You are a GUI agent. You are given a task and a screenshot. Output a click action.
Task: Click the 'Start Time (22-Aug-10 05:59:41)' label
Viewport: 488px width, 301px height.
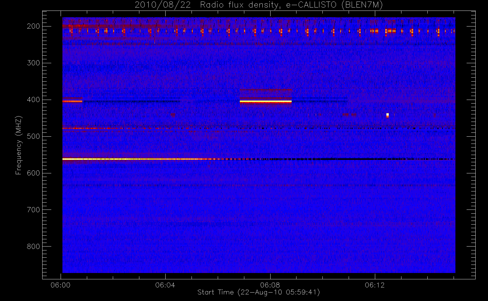coord(258,292)
